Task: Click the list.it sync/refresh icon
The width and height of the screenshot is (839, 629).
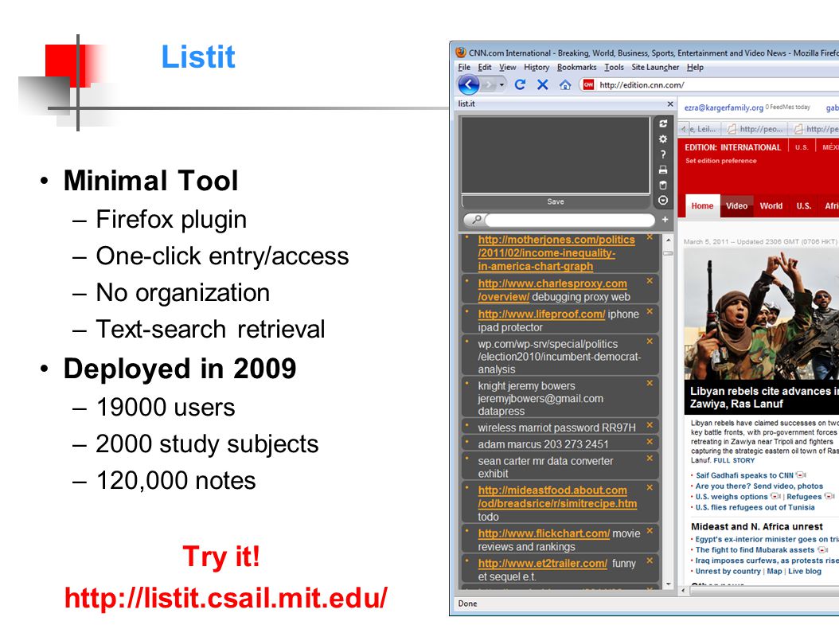Action: tap(663, 123)
